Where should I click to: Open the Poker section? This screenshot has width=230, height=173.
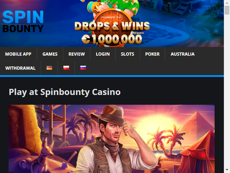click(152, 54)
